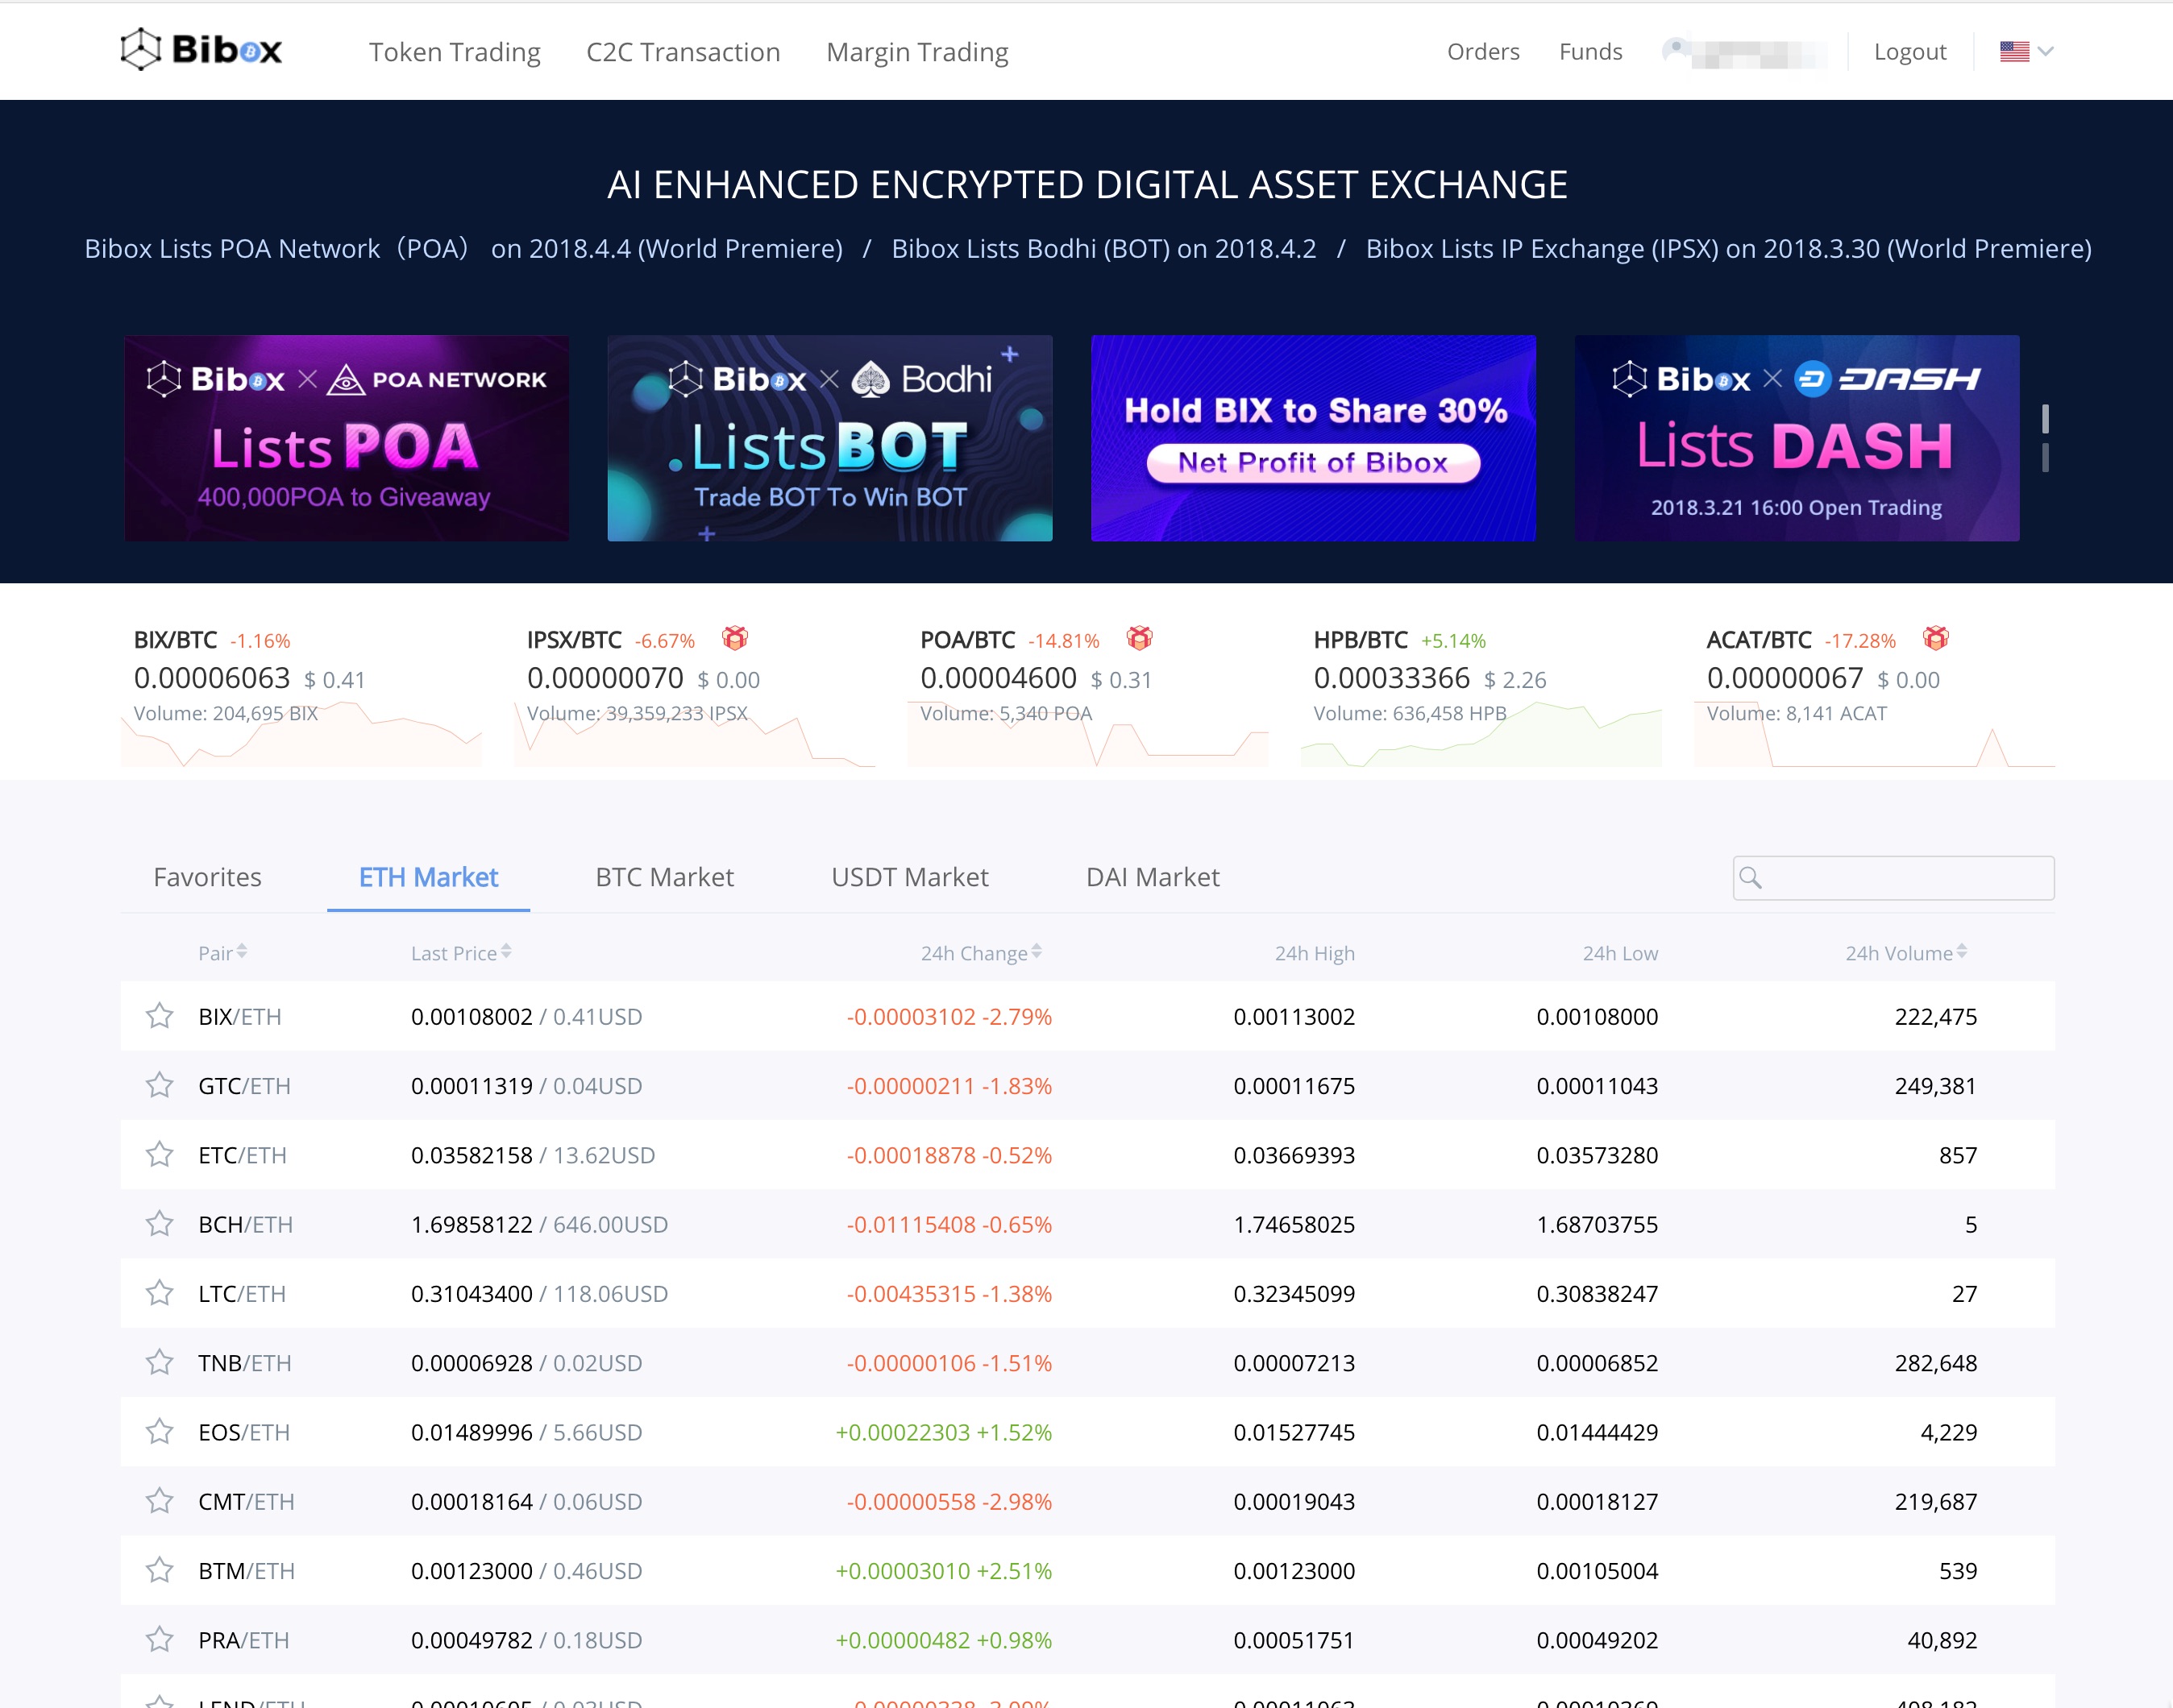Screen dimensions: 2173x1708
Task: Click the market search input field
Action: click(x=1893, y=878)
